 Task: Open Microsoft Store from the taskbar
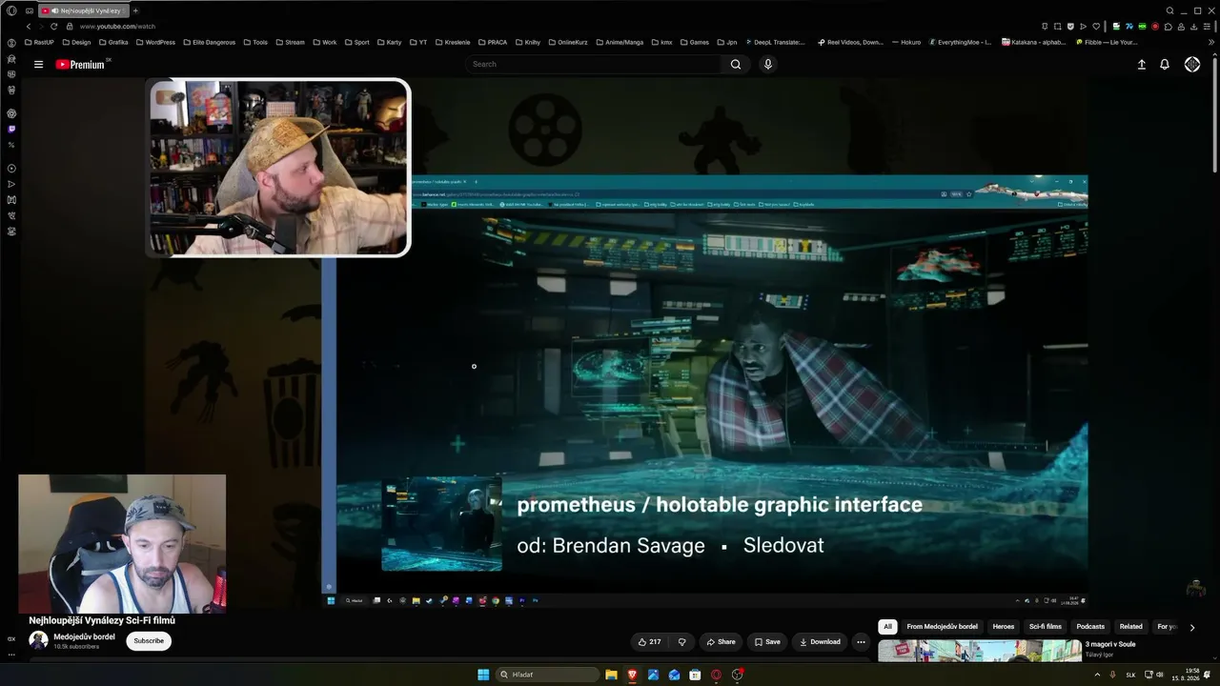(x=695, y=675)
